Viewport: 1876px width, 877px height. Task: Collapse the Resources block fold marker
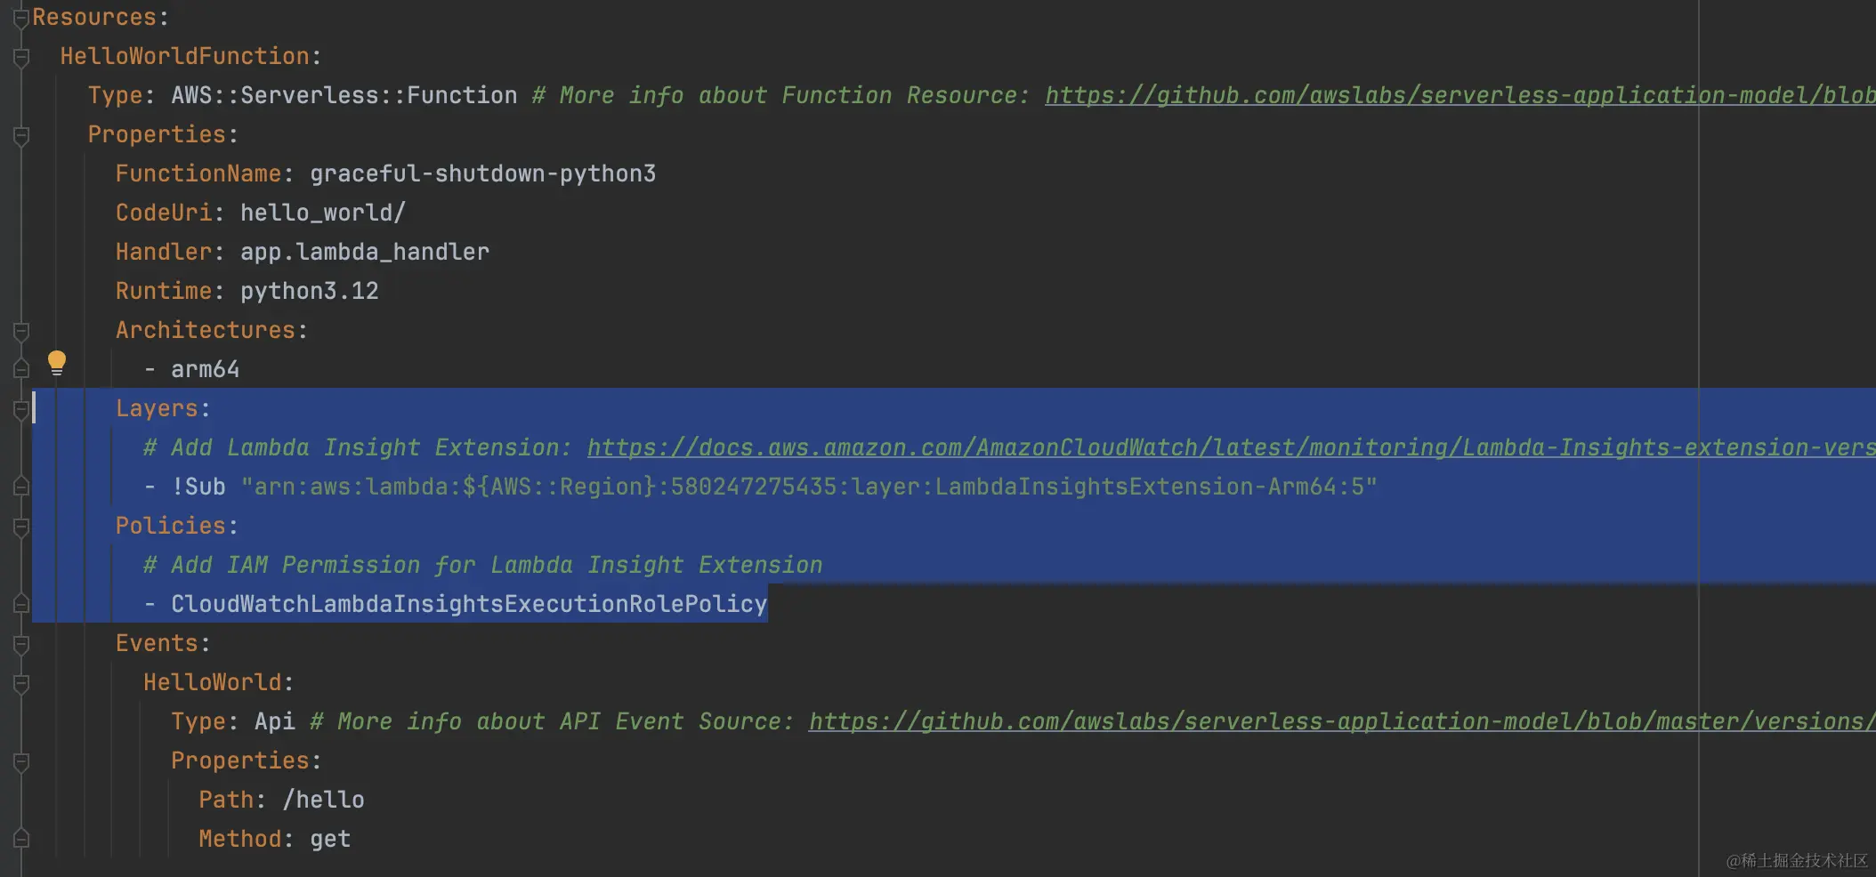[21, 17]
